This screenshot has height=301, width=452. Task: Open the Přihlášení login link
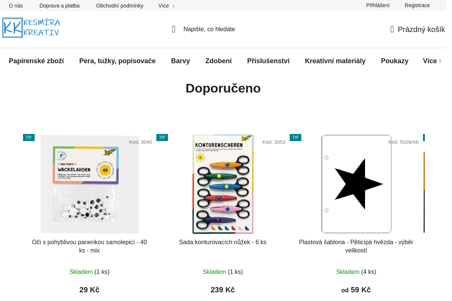[x=378, y=5]
